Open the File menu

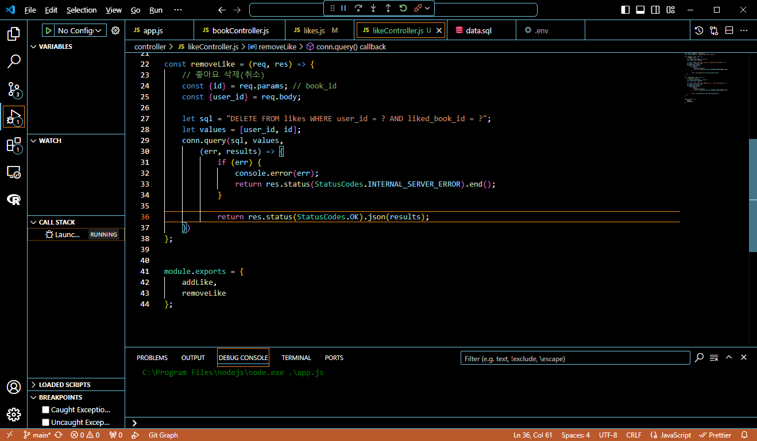[30, 10]
